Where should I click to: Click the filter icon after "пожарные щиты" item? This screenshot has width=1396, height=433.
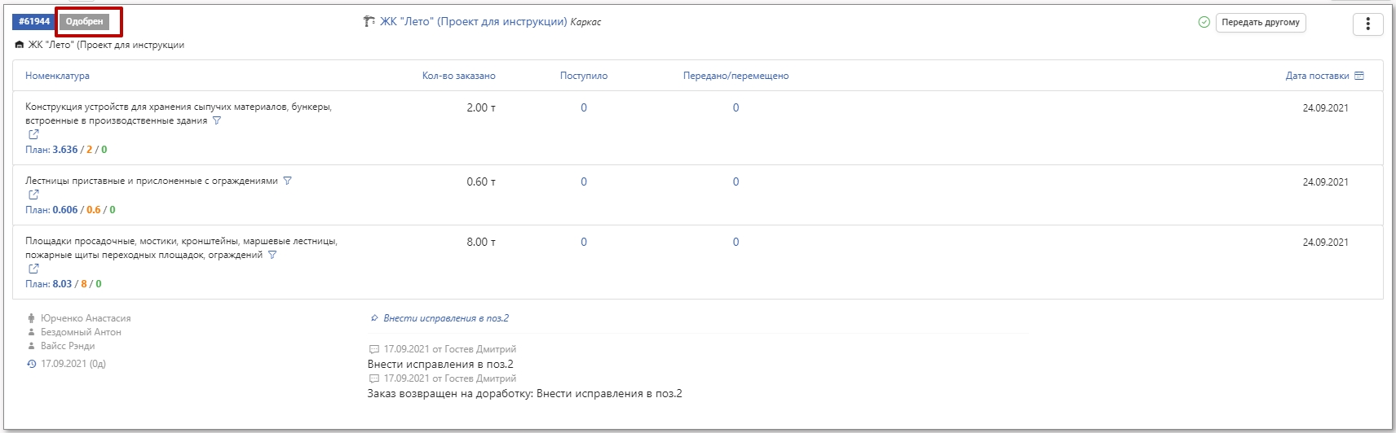(272, 255)
